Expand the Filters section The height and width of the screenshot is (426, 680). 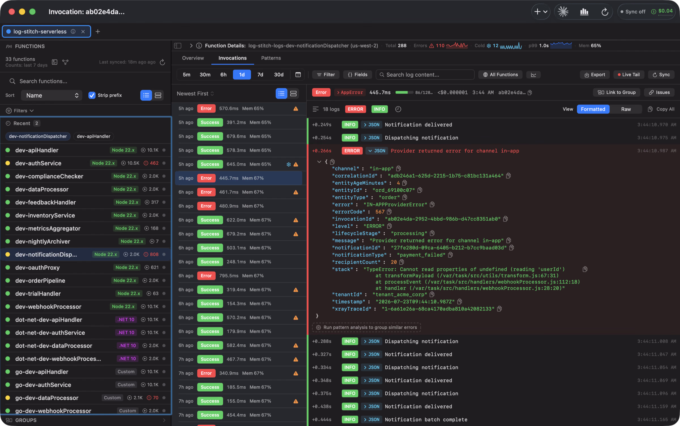click(x=20, y=110)
